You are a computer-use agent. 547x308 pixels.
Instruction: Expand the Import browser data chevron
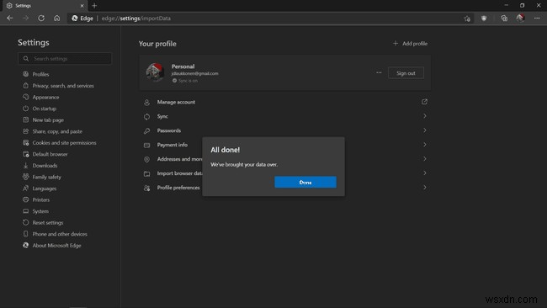click(x=424, y=173)
